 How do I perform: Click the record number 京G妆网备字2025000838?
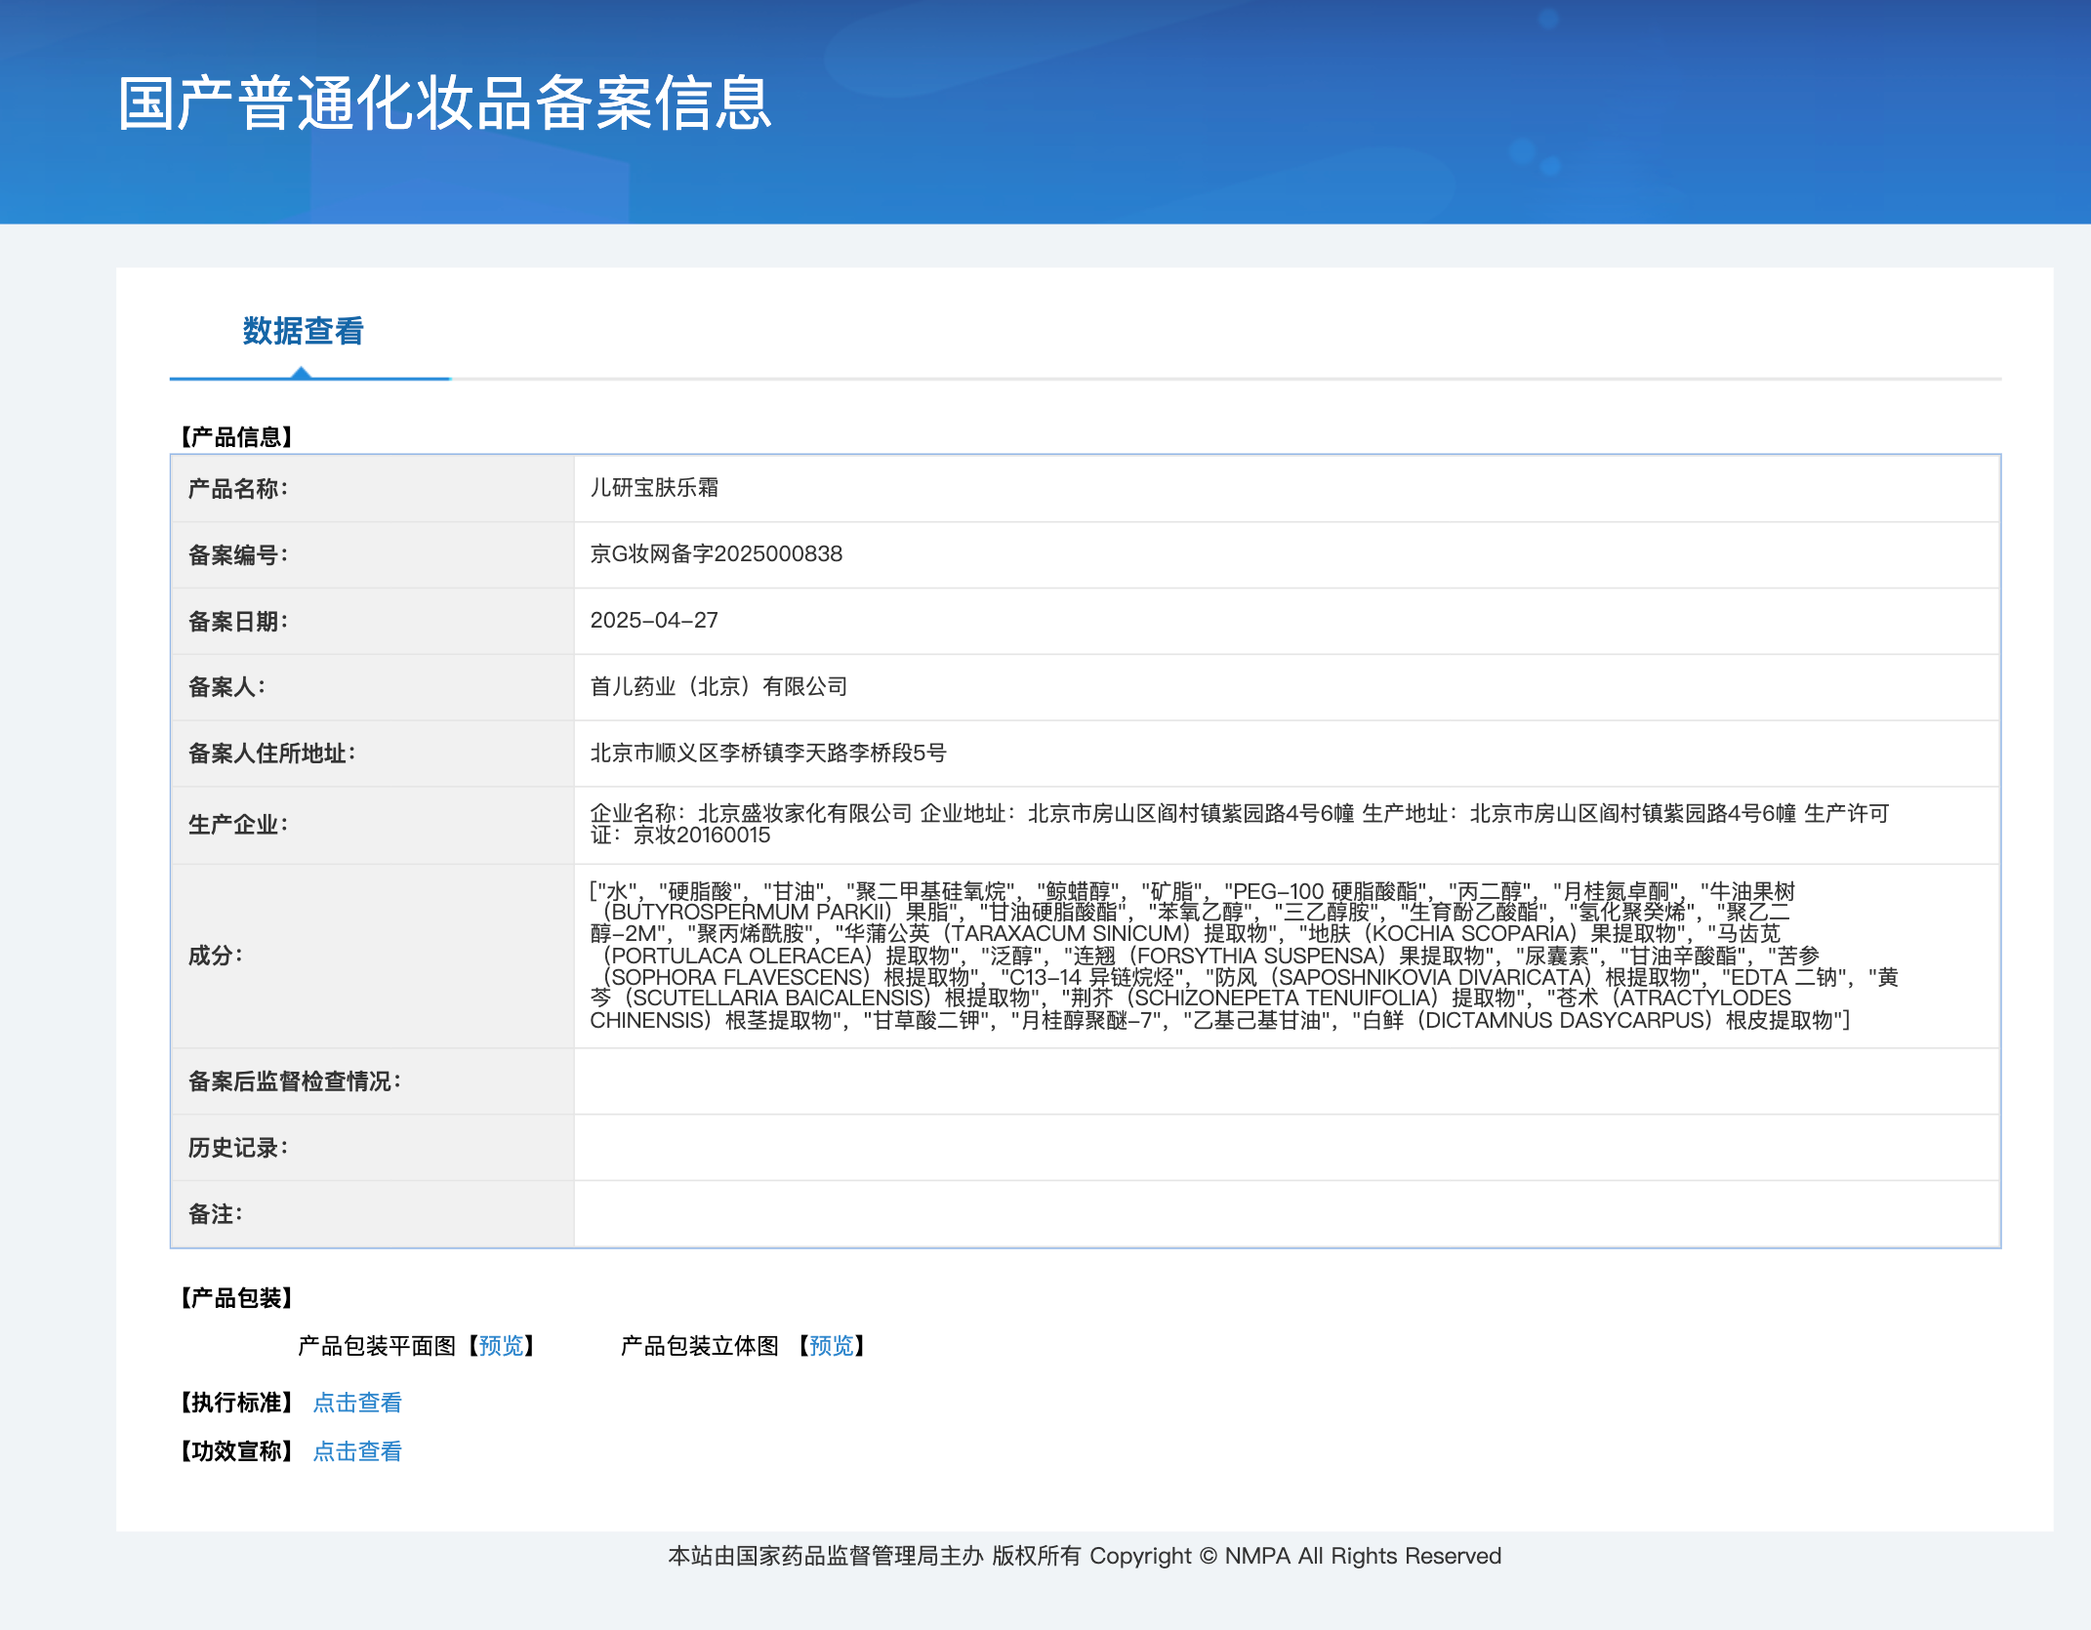pyautogui.click(x=716, y=554)
